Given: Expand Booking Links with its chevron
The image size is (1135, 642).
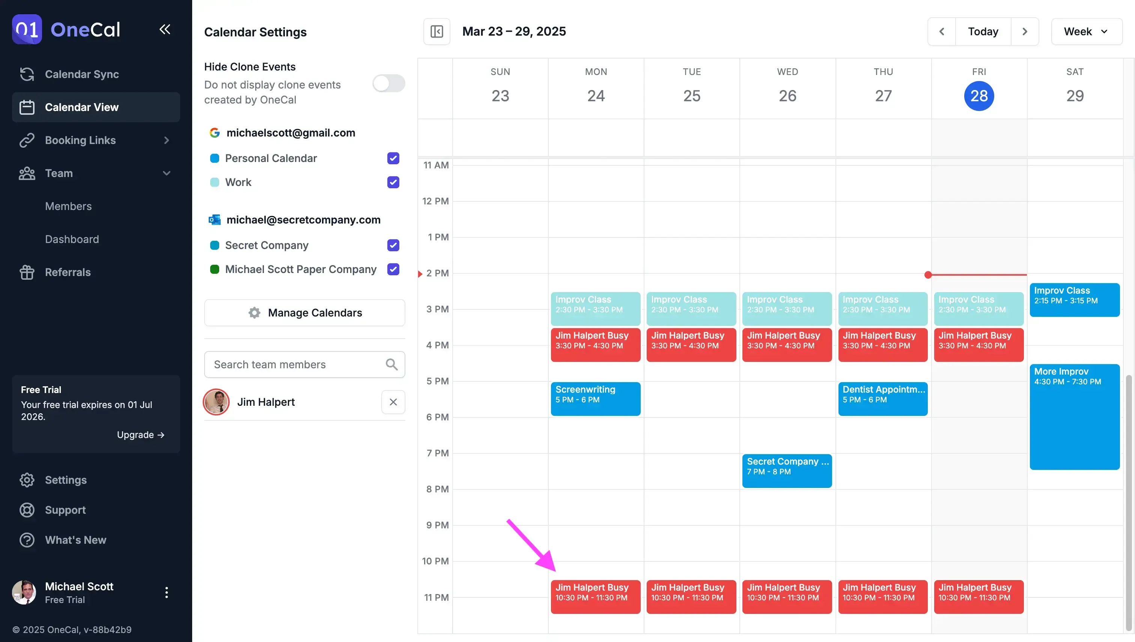Looking at the screenshot, I should (x=166, y=140).
